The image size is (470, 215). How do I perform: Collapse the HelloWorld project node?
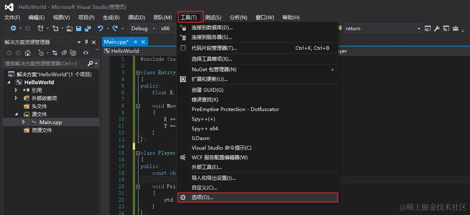(x=9, y=82)
